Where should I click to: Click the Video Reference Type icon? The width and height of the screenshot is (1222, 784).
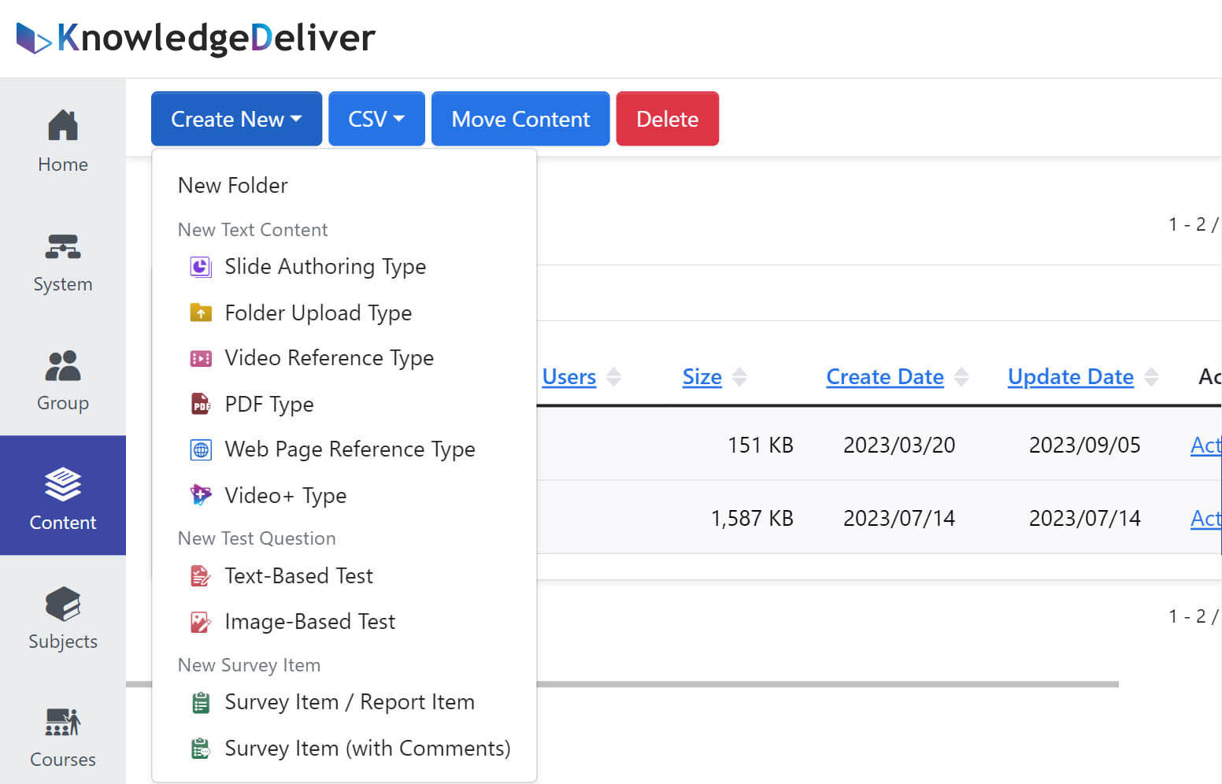click(x=201, y=358)
